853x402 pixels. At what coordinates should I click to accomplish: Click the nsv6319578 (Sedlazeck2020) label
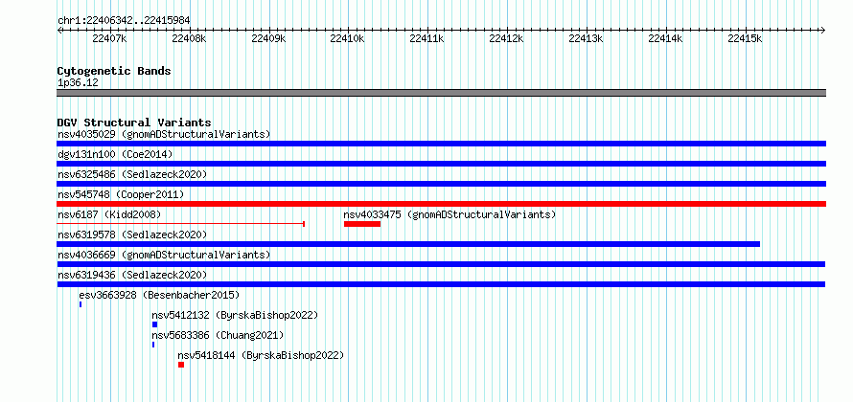click(x=132, y=234)
